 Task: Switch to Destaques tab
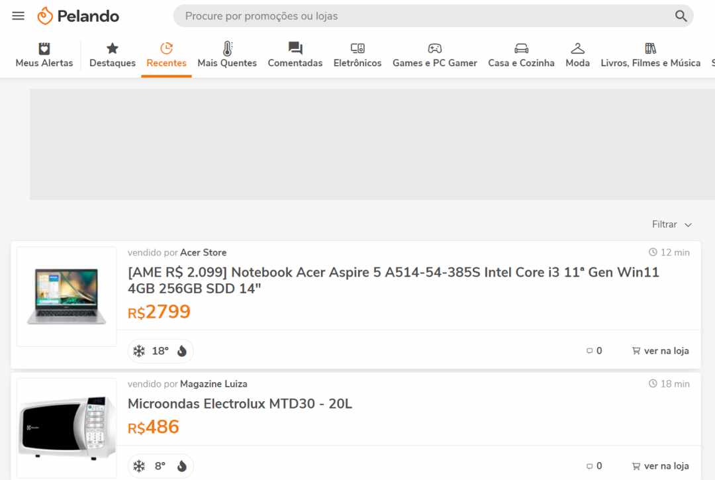[x=112, y=55]
